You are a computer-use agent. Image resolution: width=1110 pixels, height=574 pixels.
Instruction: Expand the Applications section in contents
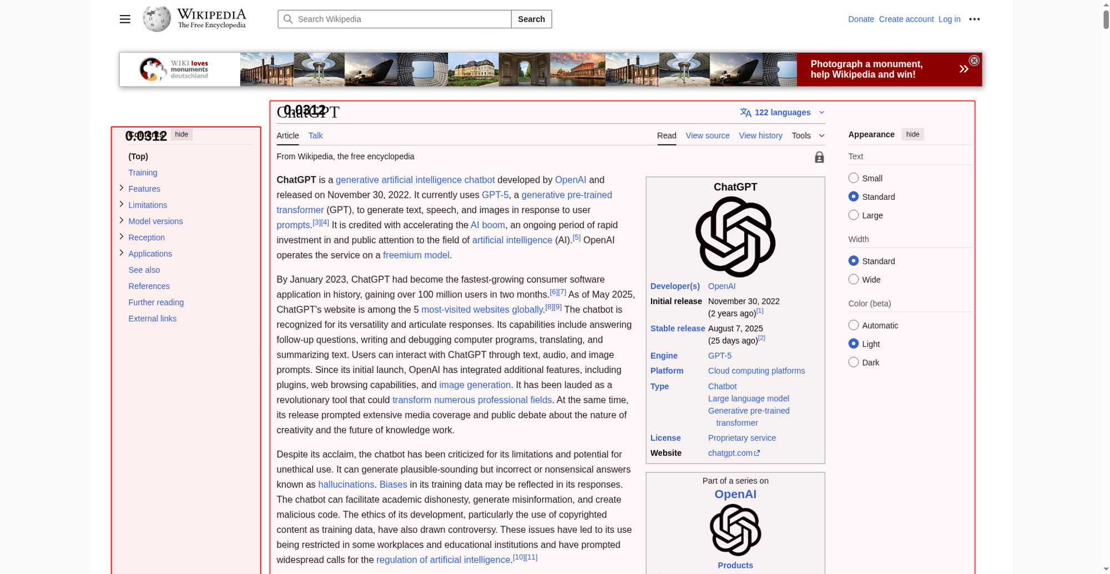coord(121,253)
